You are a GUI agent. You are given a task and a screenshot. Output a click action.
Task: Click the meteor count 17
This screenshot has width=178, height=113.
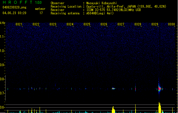41,13
